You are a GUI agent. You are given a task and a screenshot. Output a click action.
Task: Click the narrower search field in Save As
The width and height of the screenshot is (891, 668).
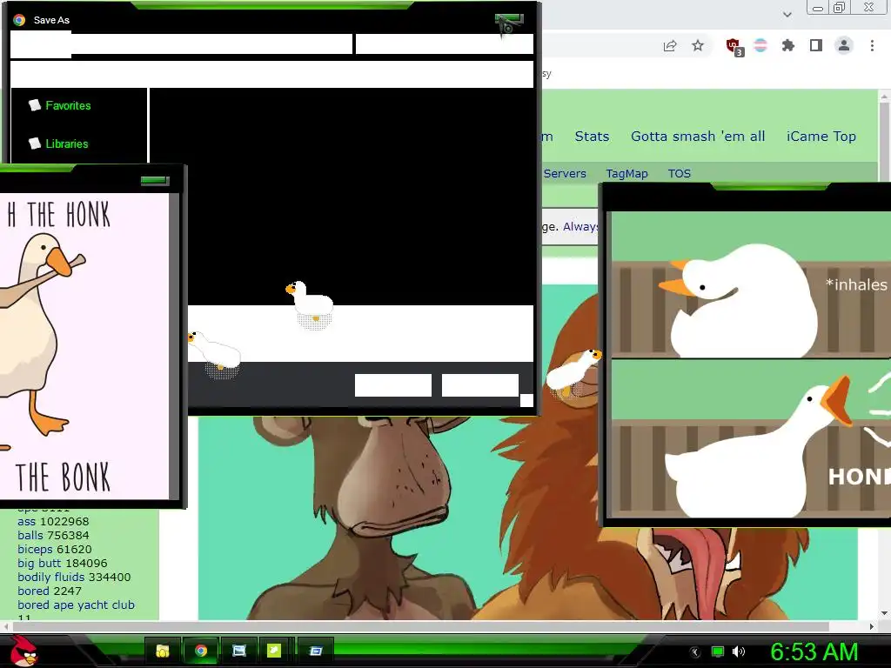(x=445, y=43)
